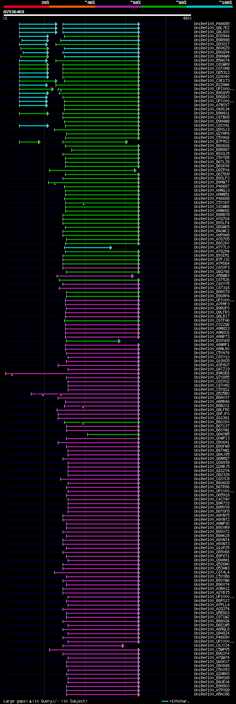Choose hit label UniRef100_P46687

point(212,187)
